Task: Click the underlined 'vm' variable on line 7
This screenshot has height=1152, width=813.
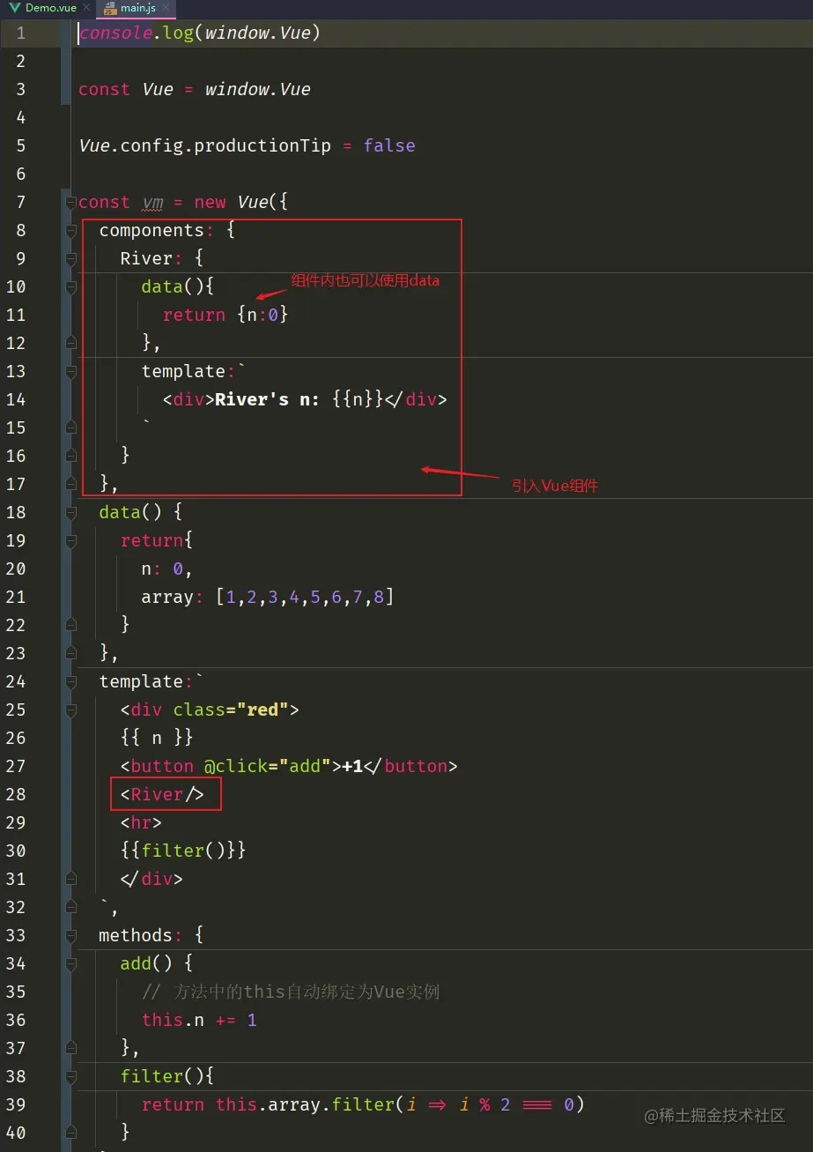Action: (153, 203)
